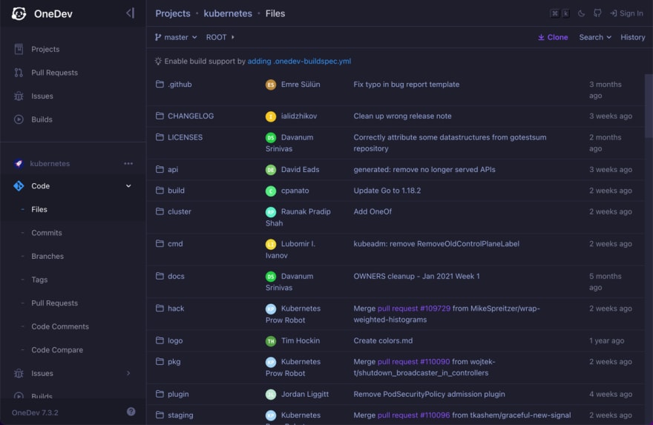Click the staging folder icon
The height and width of the screenshot is (425, 653).
point(160,415)
